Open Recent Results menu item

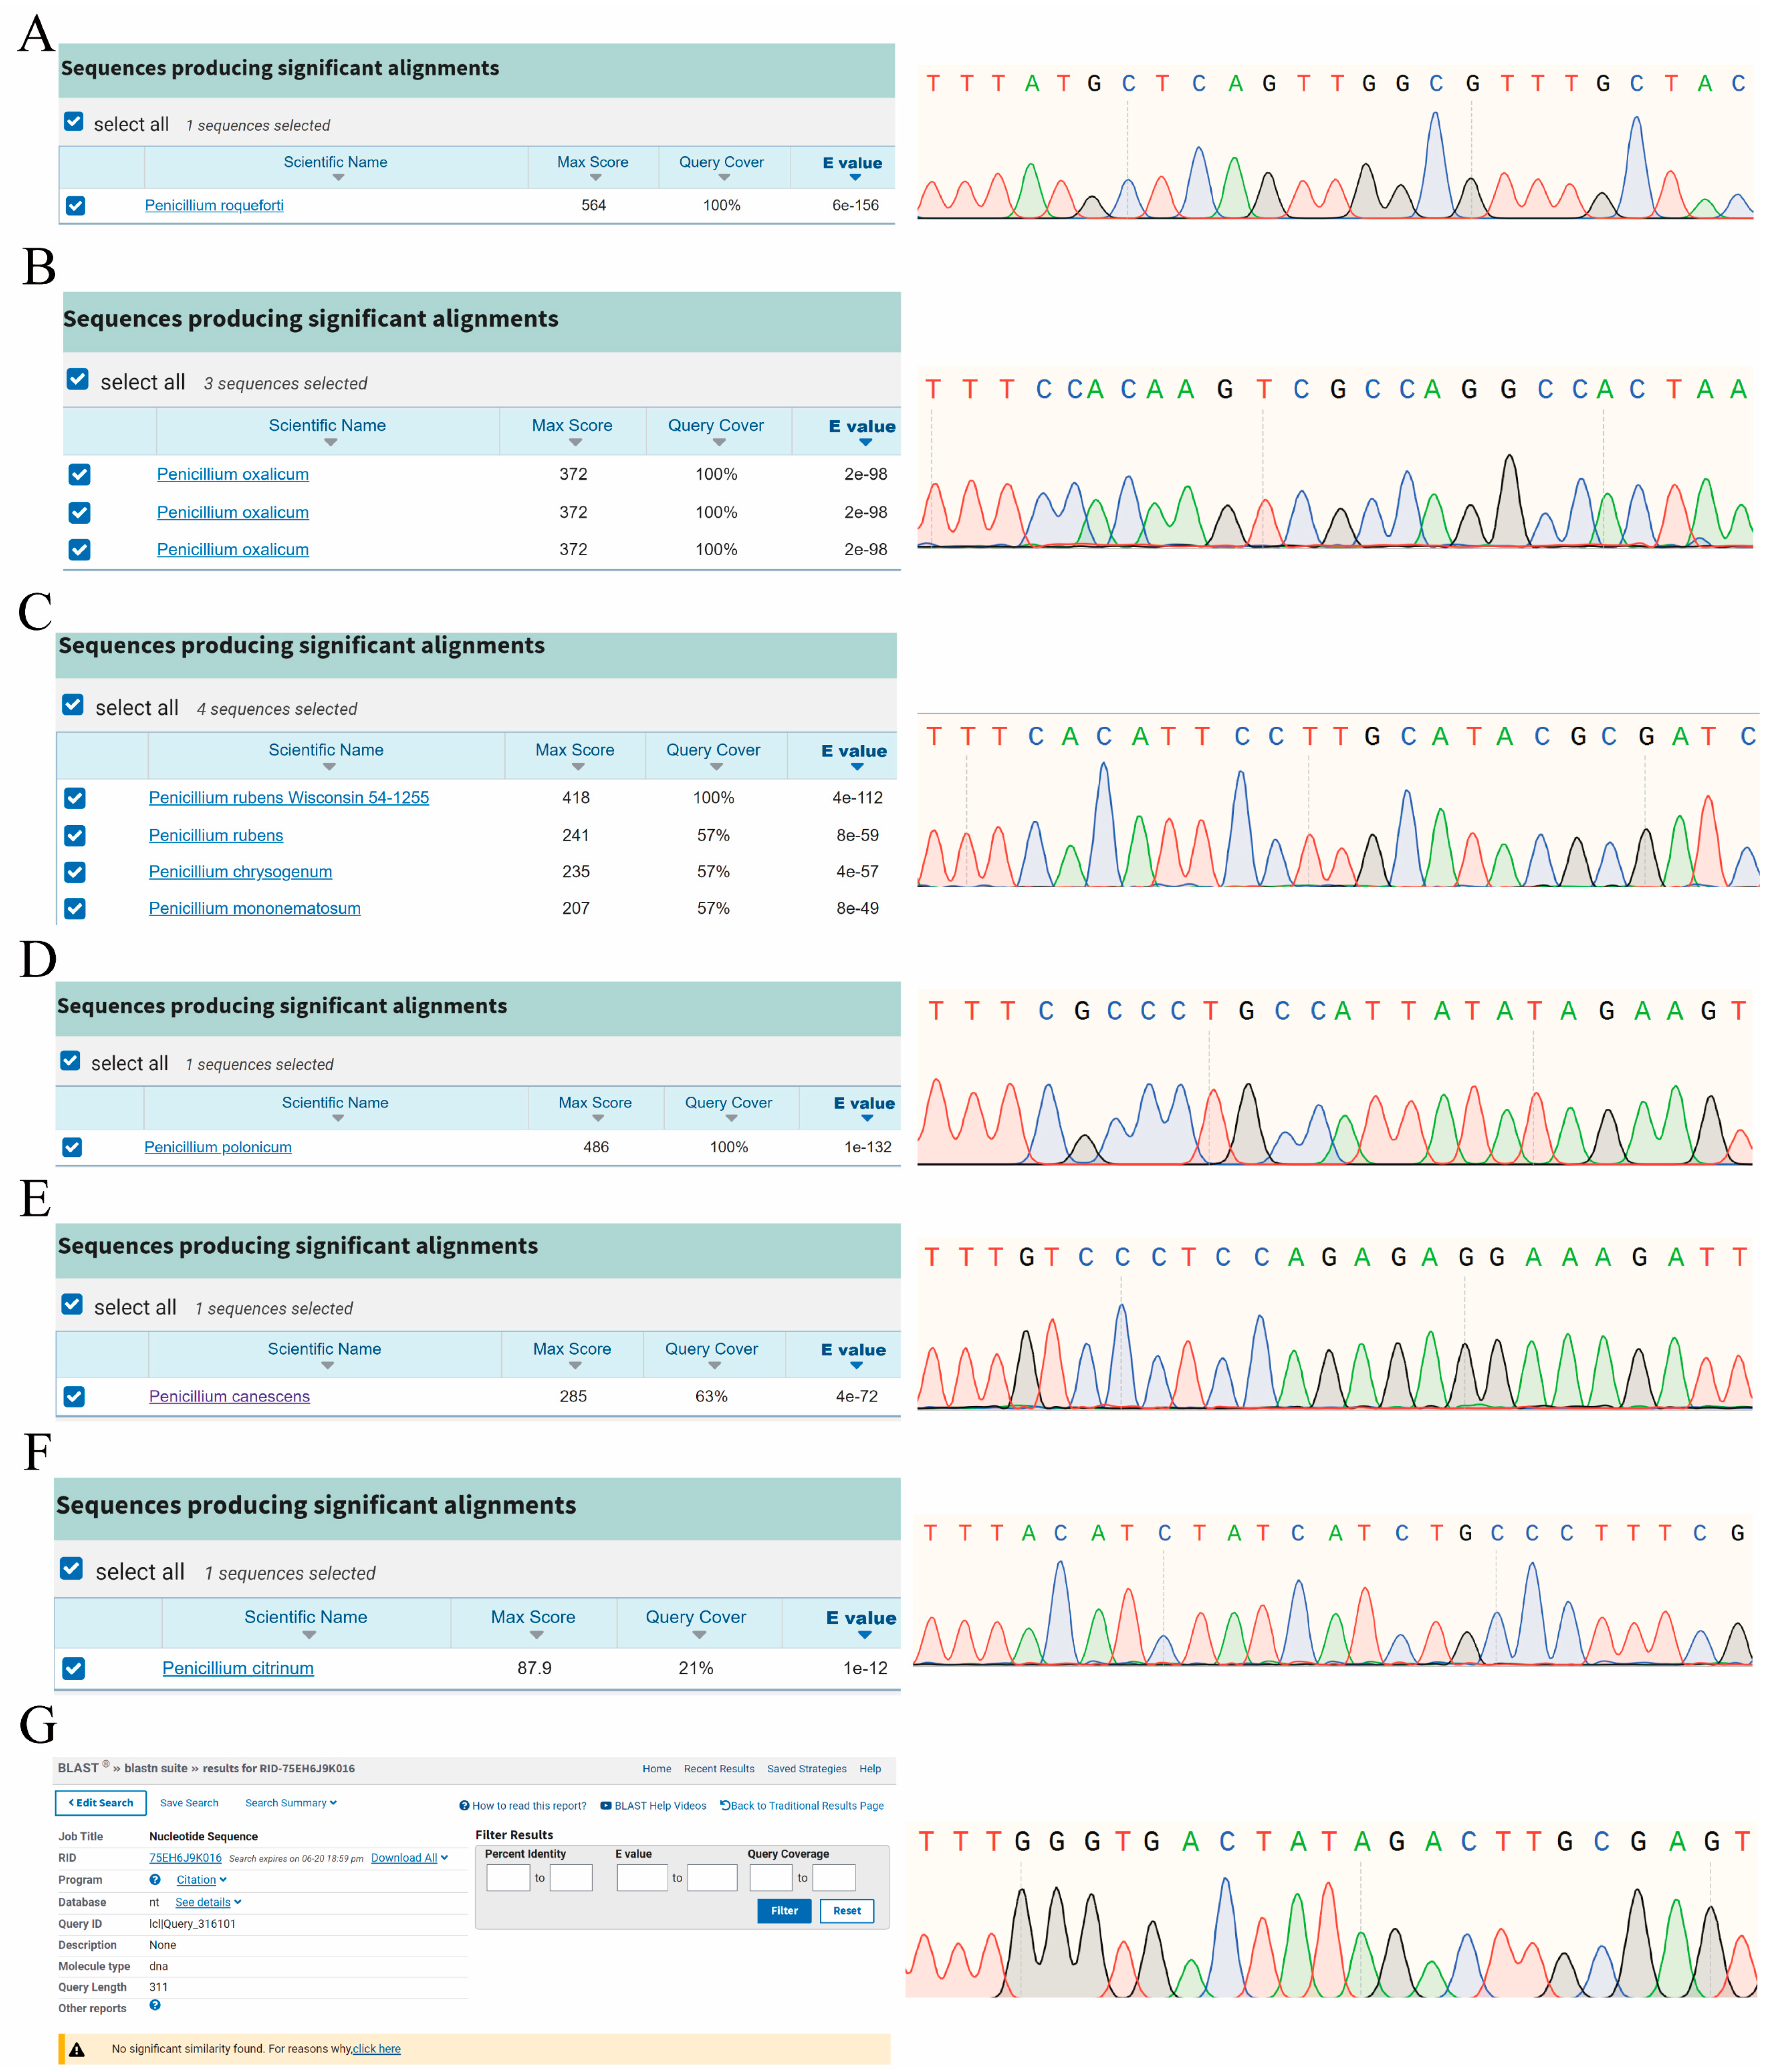[719, 1769]
